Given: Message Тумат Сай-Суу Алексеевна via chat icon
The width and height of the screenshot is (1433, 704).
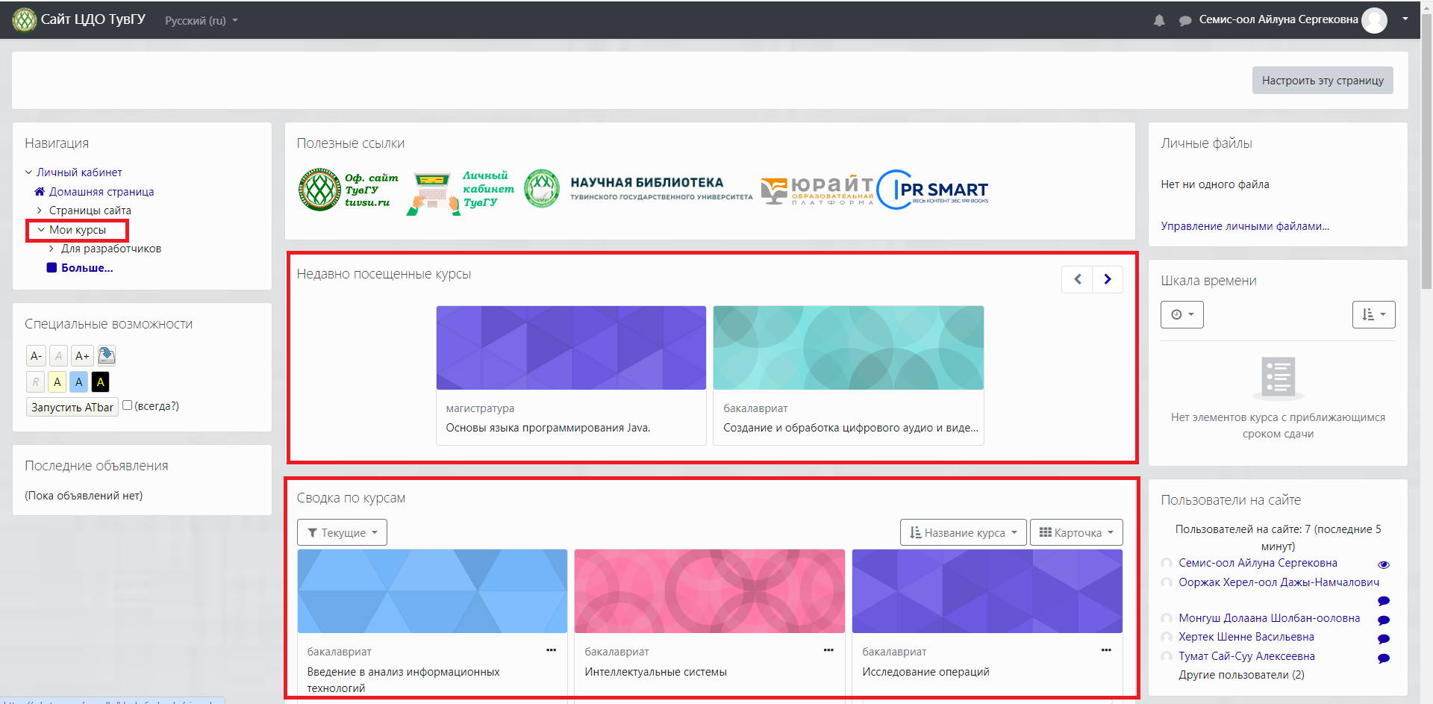Looking at the screenshot, I should coord(1384,658).
